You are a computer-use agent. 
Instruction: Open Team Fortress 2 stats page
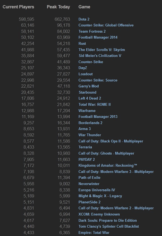(x=92, y=31)
